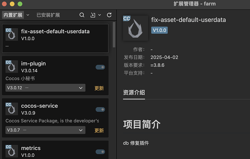This screenshot has height=159, width=250.
Task: Click the search magnifier icon
Action: click(x=82, y=15)
